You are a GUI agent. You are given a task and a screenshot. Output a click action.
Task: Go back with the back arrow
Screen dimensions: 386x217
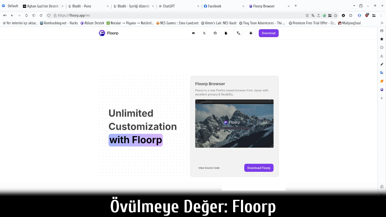(12, 15)
